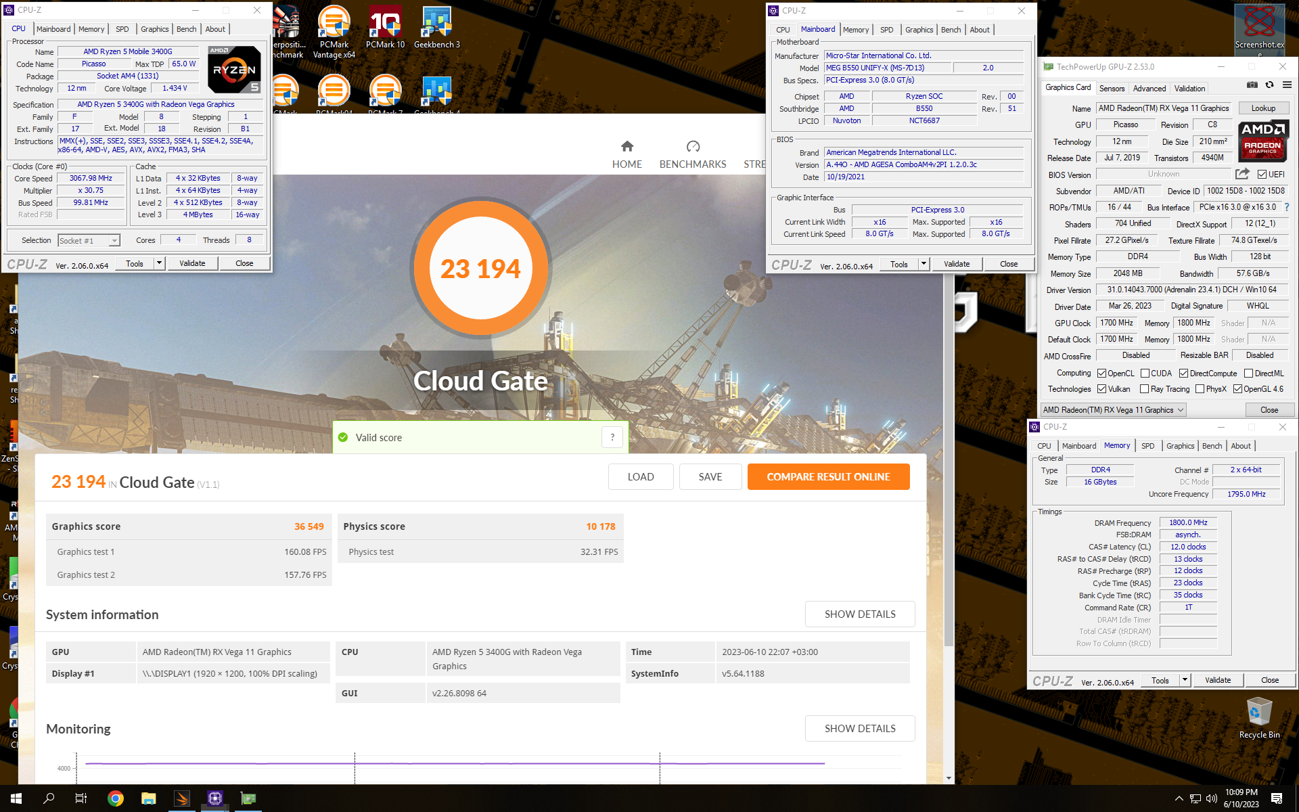This screenshot has width=1299, height=812.
Task: Toggle the CUDA checkbox in GPU-Z
Action: pyautogui.click(x=1145, y=374)
